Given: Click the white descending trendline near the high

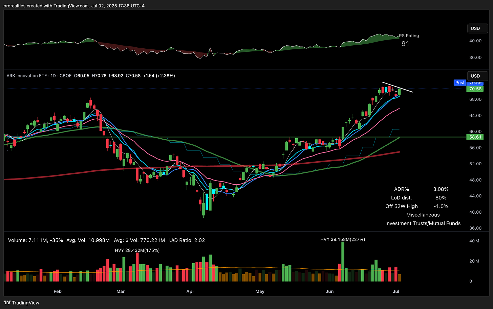Looking at the screenshot, I should point(398,87).
